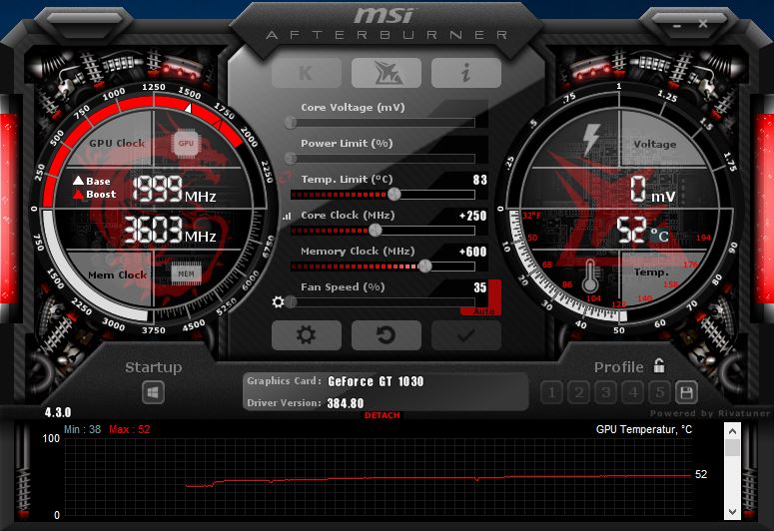Apply settings with the checkmark button
Screen dimensions: 774x531
[x=466, y=335]
